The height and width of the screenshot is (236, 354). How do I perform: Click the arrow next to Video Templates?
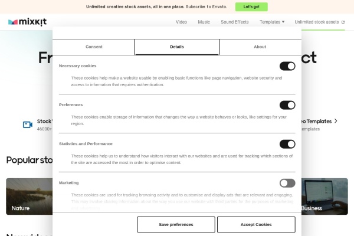(336, 121)
